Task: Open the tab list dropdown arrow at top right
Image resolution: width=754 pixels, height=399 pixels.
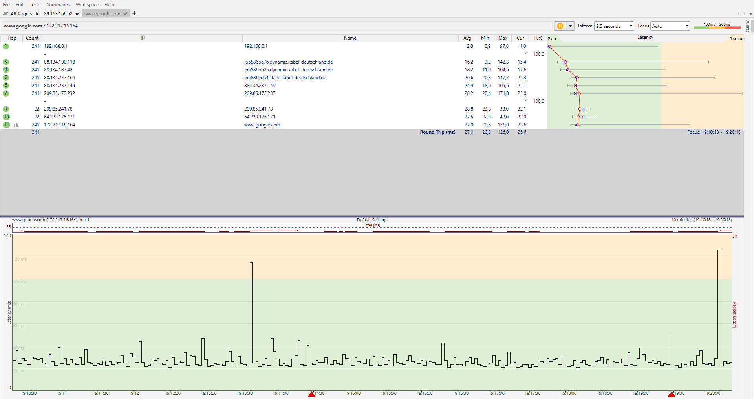Action: pyautogui.click(x=750, y=14)
